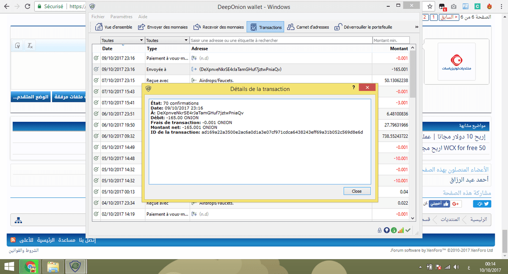Open Carnet d'adresses address book

[308, 27]
